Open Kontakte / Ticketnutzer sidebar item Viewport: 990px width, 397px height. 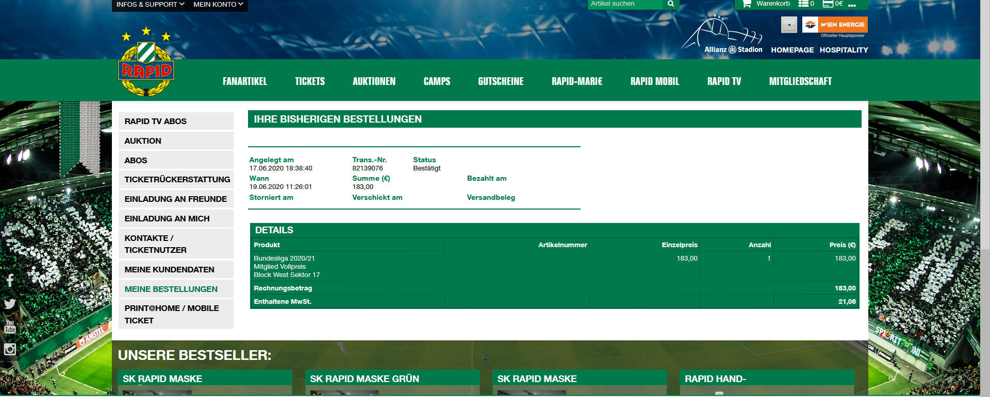pyautogui.click(x=176, y=244)
